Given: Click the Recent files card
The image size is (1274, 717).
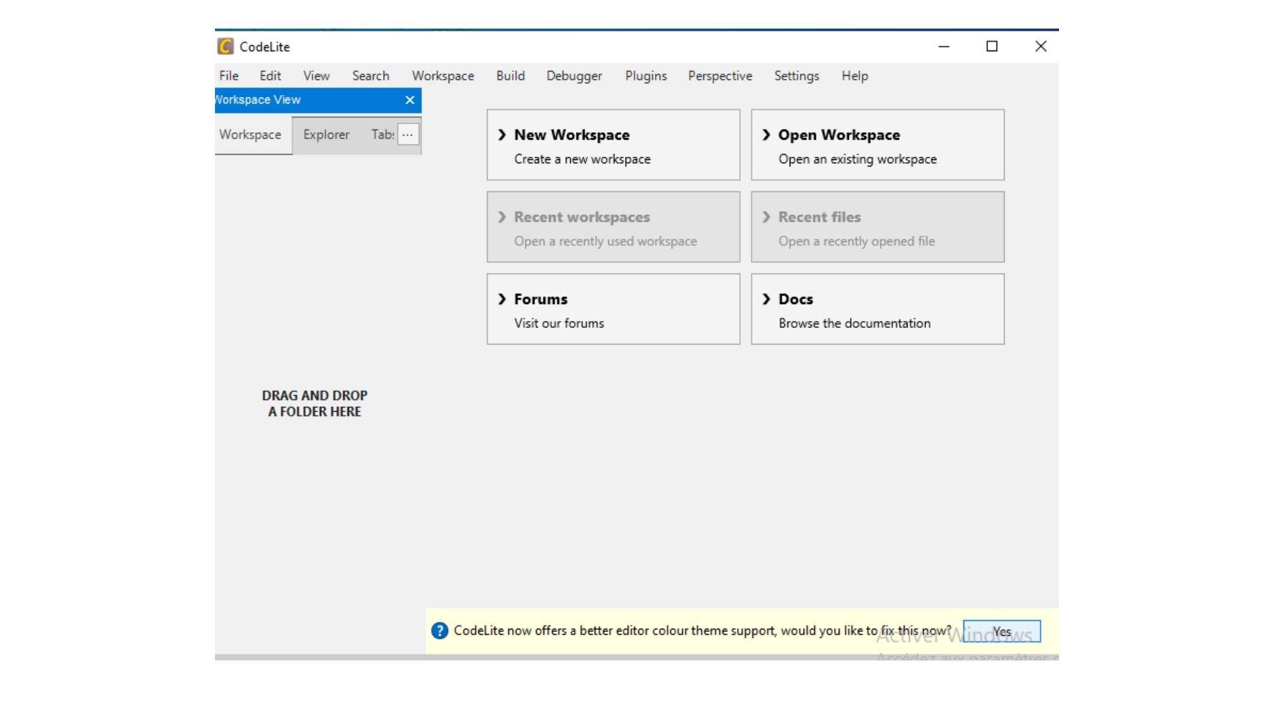Looking at the screenshot, I should tap(877, 227).
